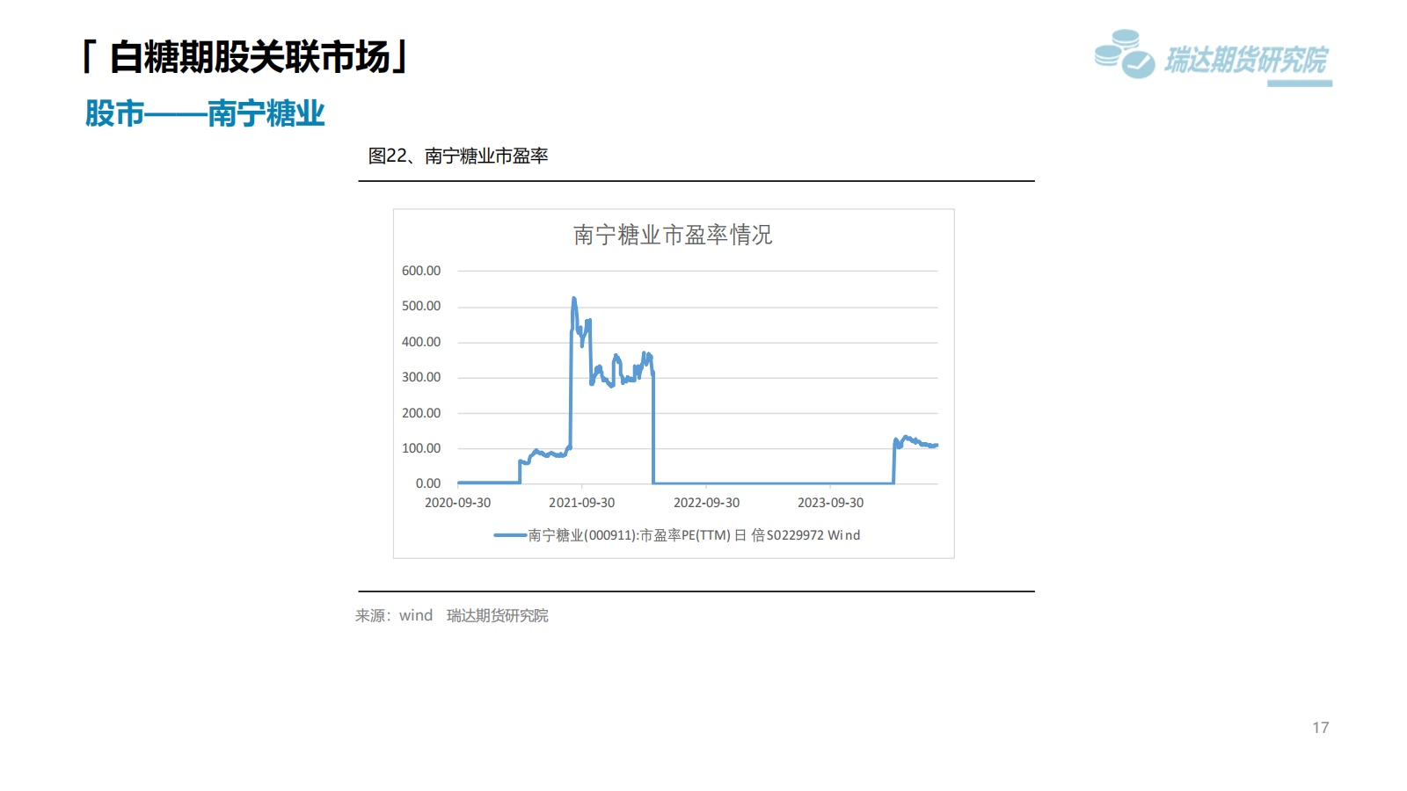Click the highest peak of the PE line
Screen dimensions: 1407x791
[574, 300]
